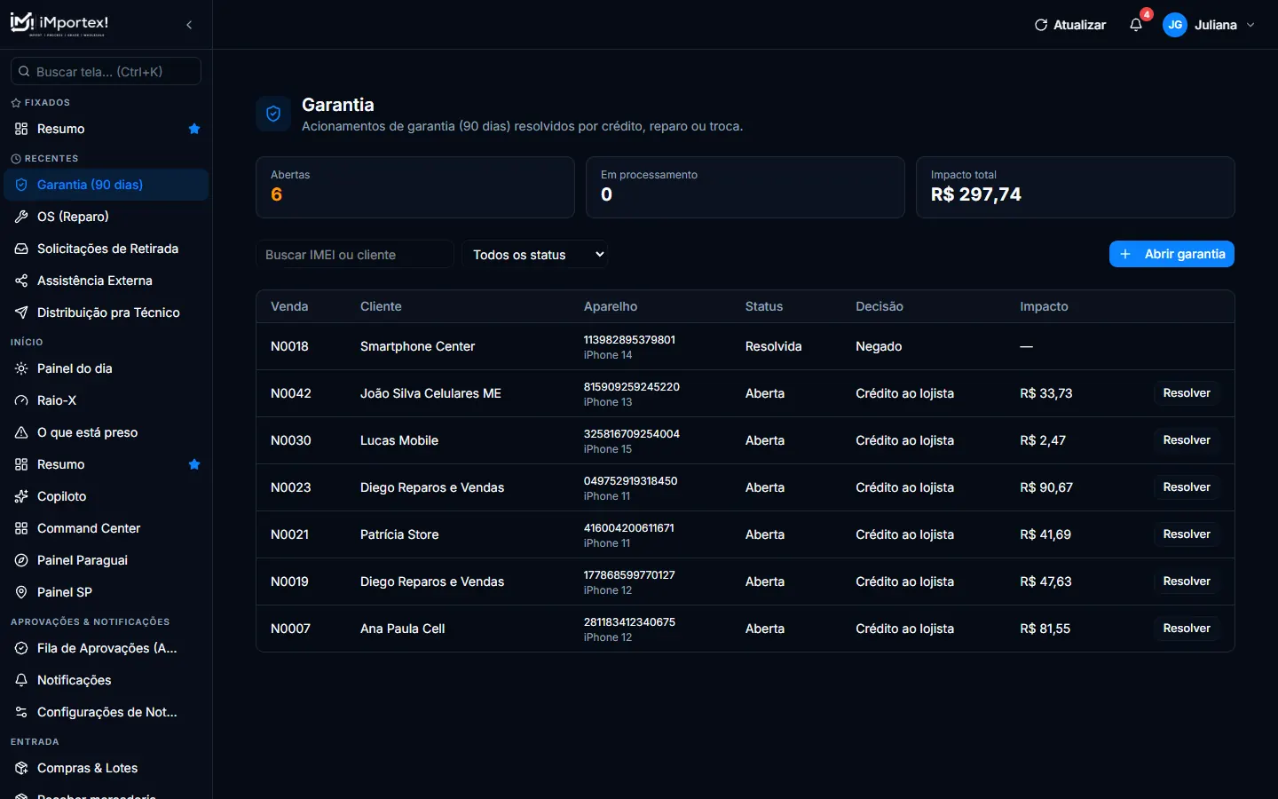Click the paper plane icon for Distribuição pra Técnico
Image resolution: width=1278 pixels, height=799 pixels.
pos(21,312)
